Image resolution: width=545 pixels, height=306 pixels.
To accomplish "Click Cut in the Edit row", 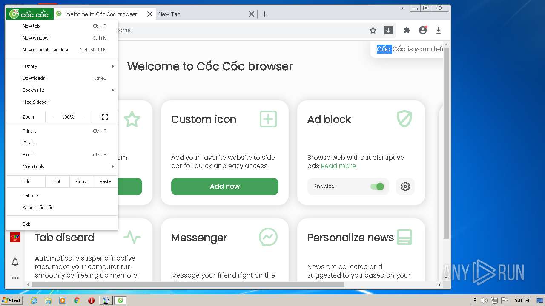I will coord(57,181).
